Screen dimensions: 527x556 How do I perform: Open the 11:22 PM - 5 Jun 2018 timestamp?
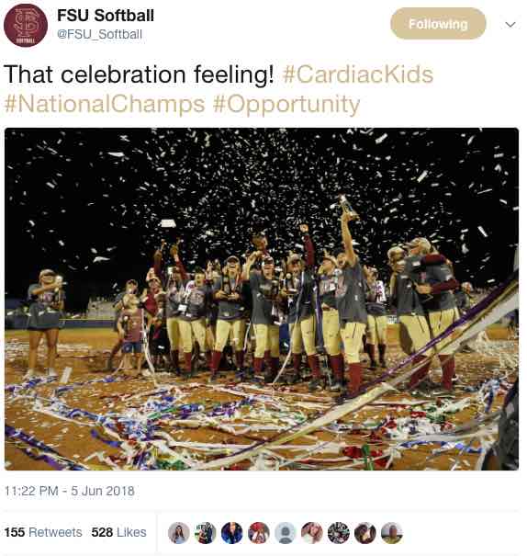70,491
